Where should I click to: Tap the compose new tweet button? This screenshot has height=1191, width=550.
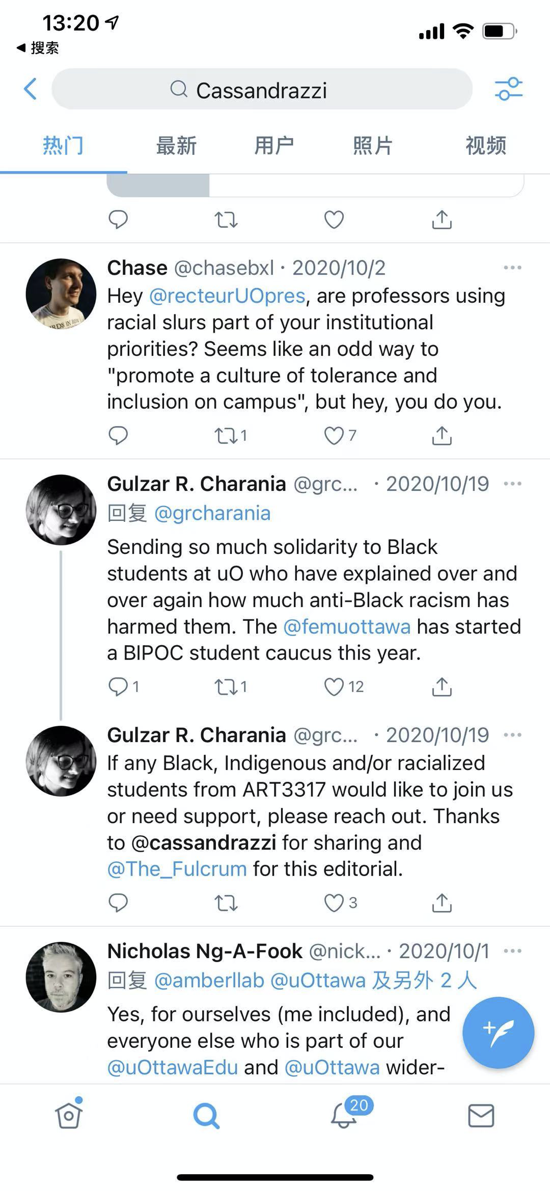click(498, 1033)
